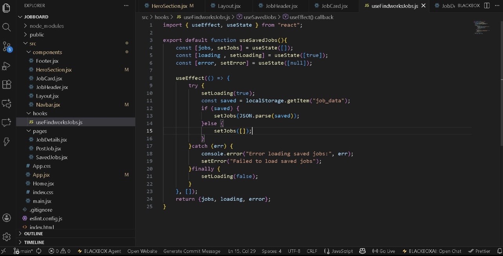Expand the OUTLINE section
The height and width of the screenshot is (256, 503).
point(75,234)
